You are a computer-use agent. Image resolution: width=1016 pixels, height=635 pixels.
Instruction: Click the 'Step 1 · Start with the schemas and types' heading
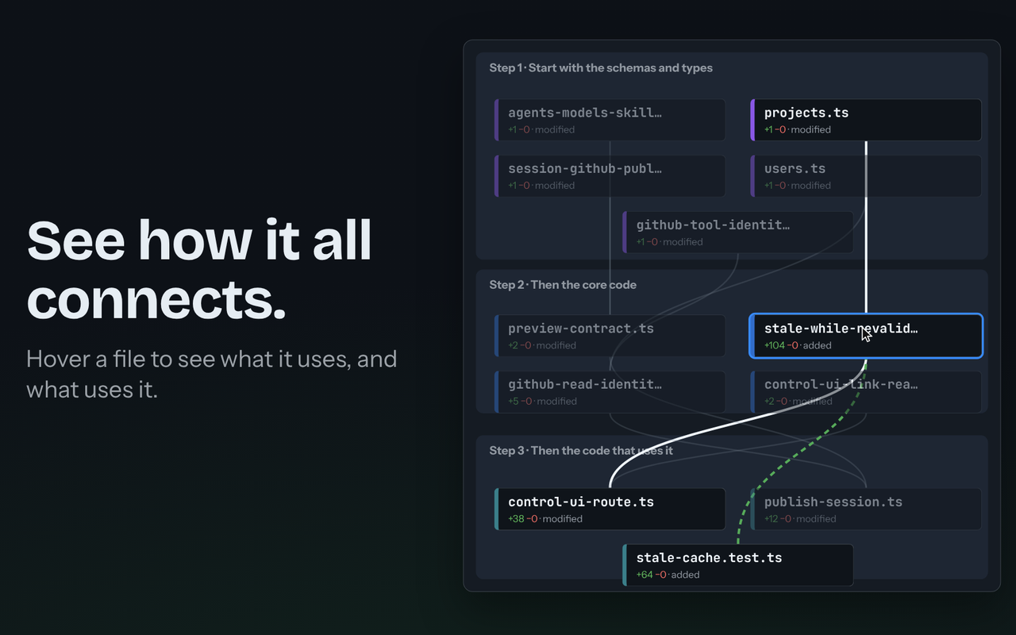[601, 68]
